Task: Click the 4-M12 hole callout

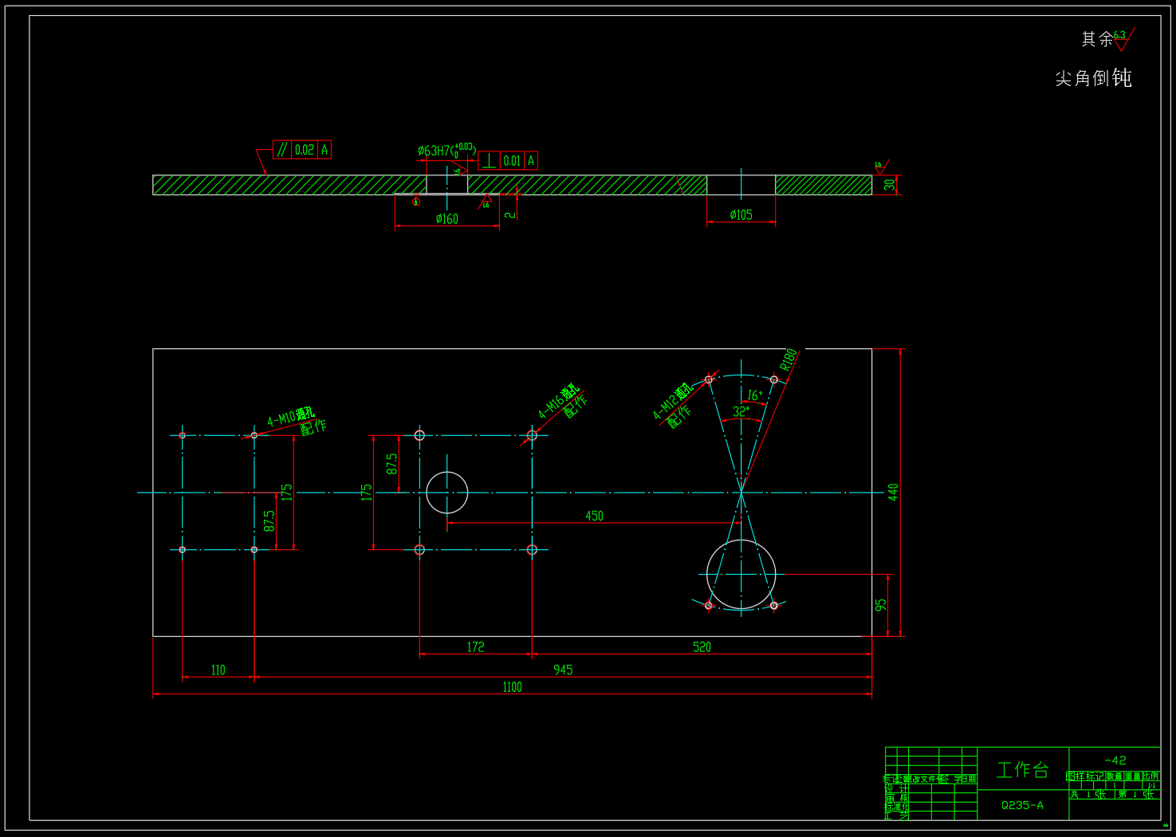Action: [672, 406]
